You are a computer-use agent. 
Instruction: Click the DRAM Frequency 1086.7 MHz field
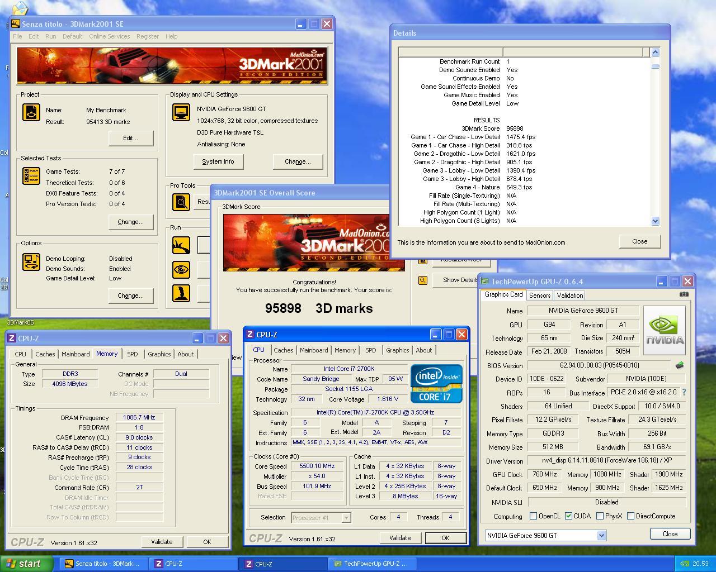click(x=139, y=417)
